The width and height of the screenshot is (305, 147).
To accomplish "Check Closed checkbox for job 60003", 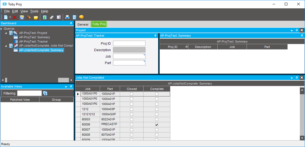I will (x=132, y=119).
